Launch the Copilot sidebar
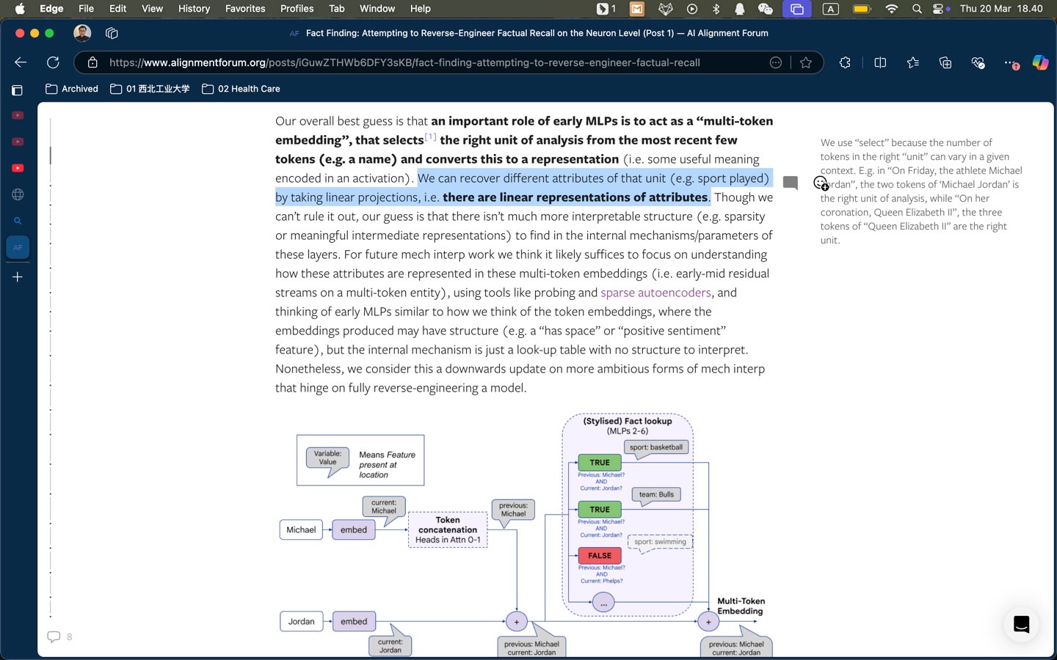 click(1040, 62)
